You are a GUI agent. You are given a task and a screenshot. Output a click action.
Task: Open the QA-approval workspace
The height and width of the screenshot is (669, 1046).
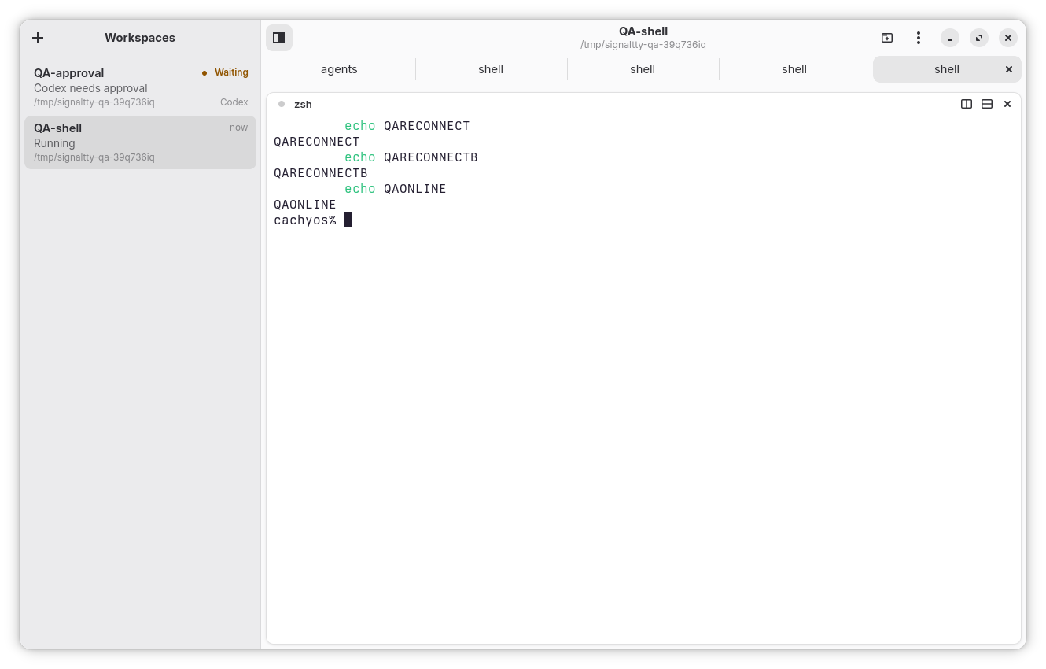(x=140, y=87)
